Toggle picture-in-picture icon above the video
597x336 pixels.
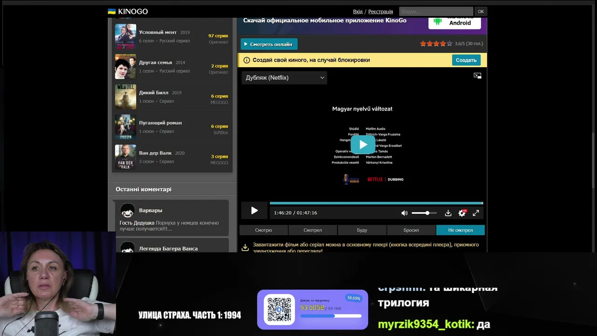click(x=477, y=76)
